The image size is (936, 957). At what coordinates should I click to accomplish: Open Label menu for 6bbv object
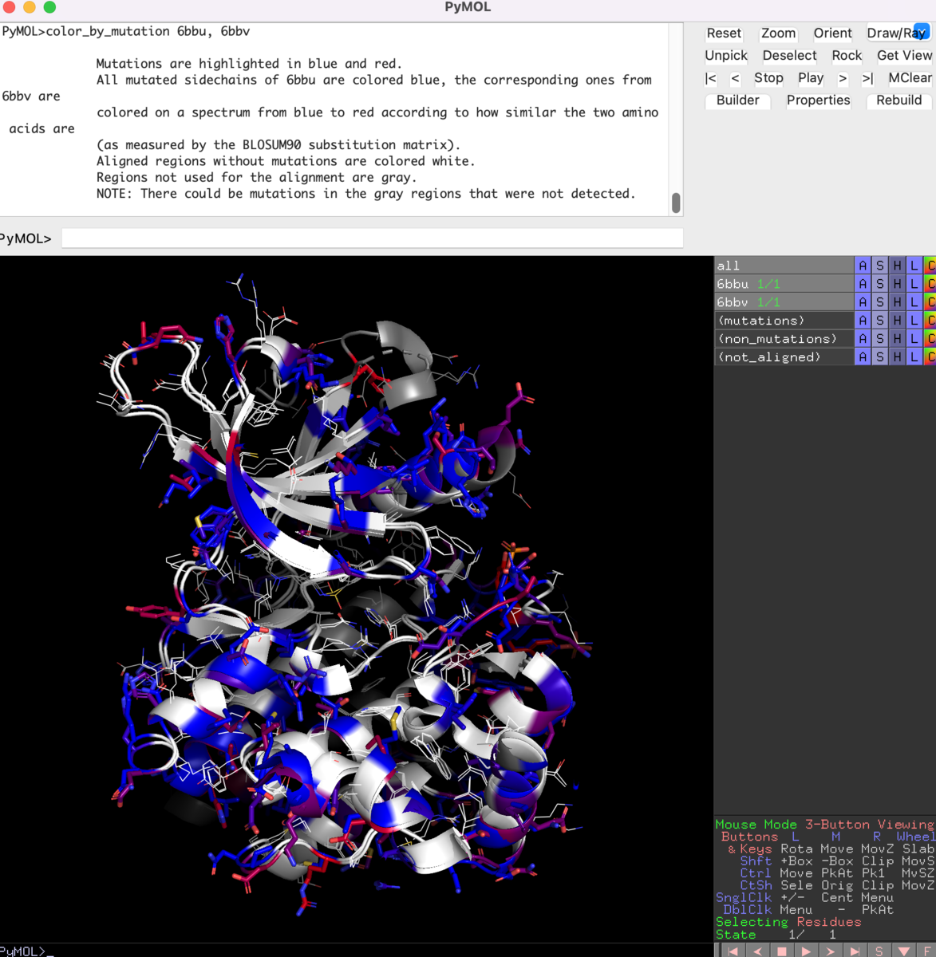pyautogui.click(x=914, y=302)
